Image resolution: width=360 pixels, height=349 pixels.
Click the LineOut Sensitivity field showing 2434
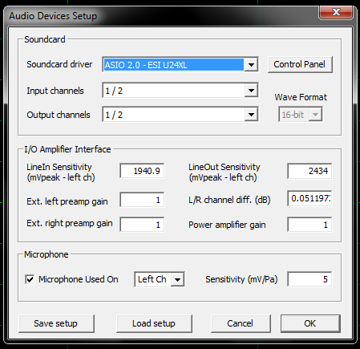point(309,171)
